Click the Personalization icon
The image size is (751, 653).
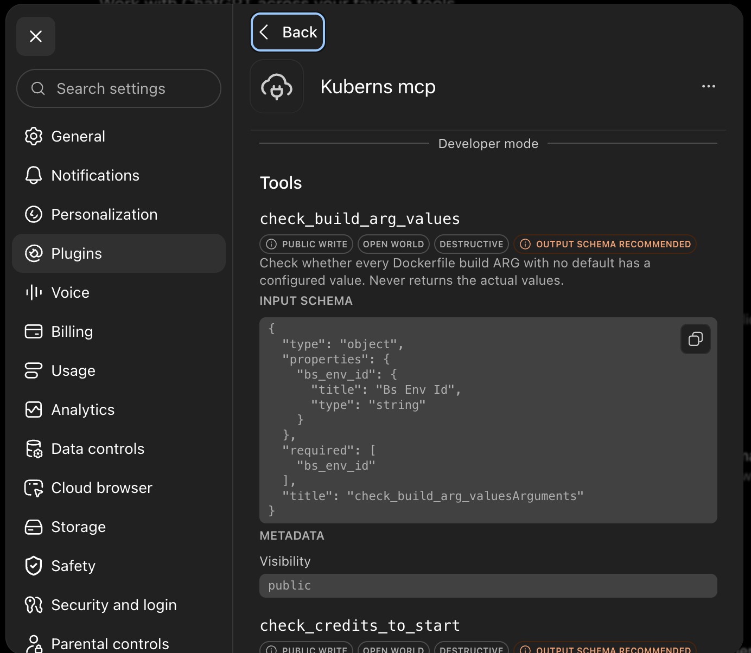[x=34, y=214]
